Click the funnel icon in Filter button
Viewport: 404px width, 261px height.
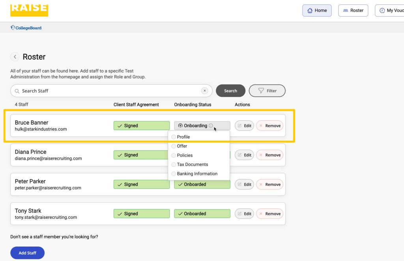point(261,91)
